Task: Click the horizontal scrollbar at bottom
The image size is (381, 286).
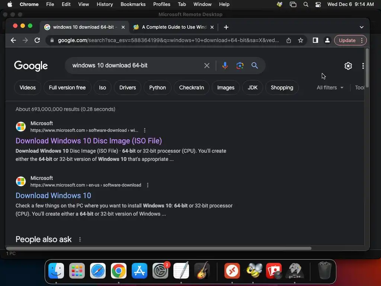Action: point(159,248)
